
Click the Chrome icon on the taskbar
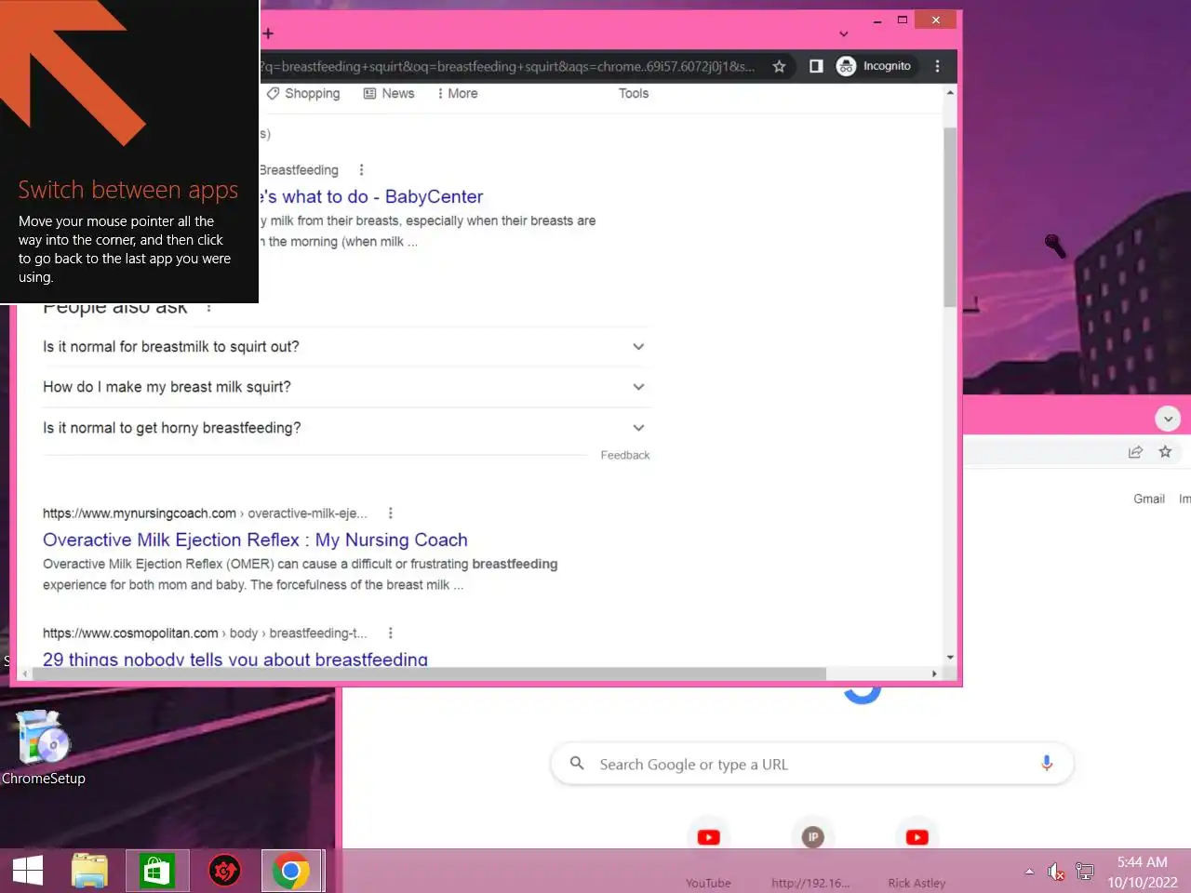pyautogui.click(x=291, y=871)
